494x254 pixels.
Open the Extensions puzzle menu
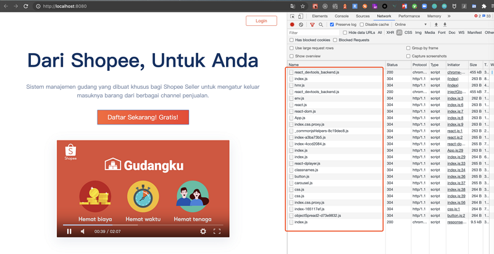[484, 6]
